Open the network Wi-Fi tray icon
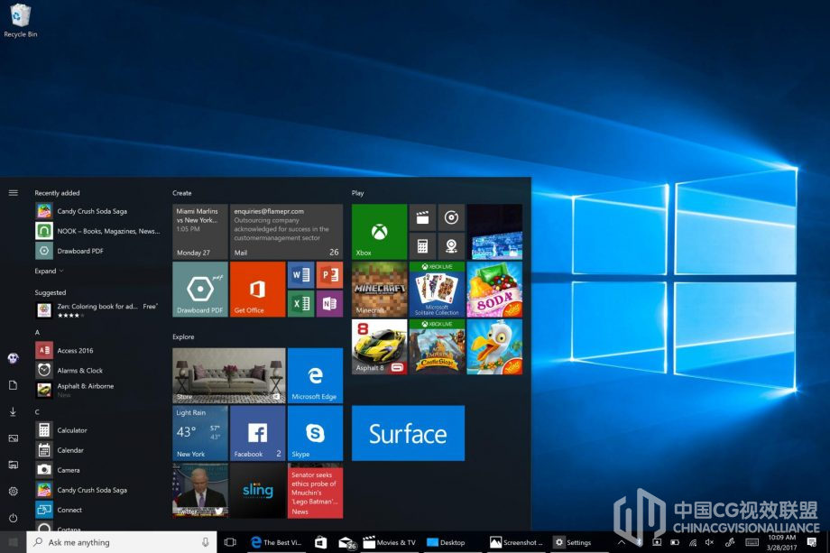830x553 pixels. (692, 542)
